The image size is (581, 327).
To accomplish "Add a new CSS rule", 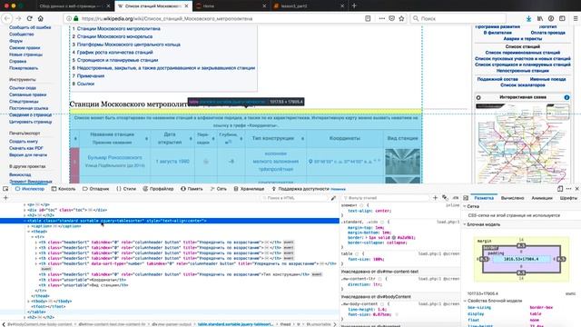I will 436,198.
